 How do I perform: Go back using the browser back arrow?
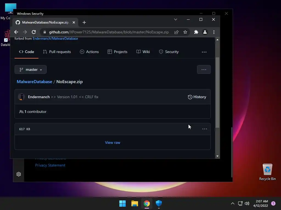pyautogui.click(x=16, y=32)
